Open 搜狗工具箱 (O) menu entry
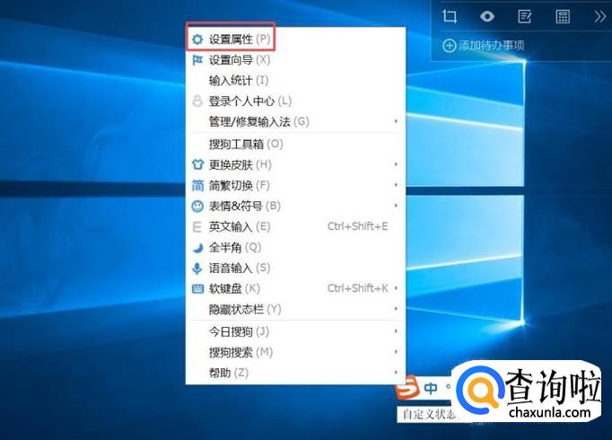The height and width of the screenshot is (440, 612). (295, 144)
